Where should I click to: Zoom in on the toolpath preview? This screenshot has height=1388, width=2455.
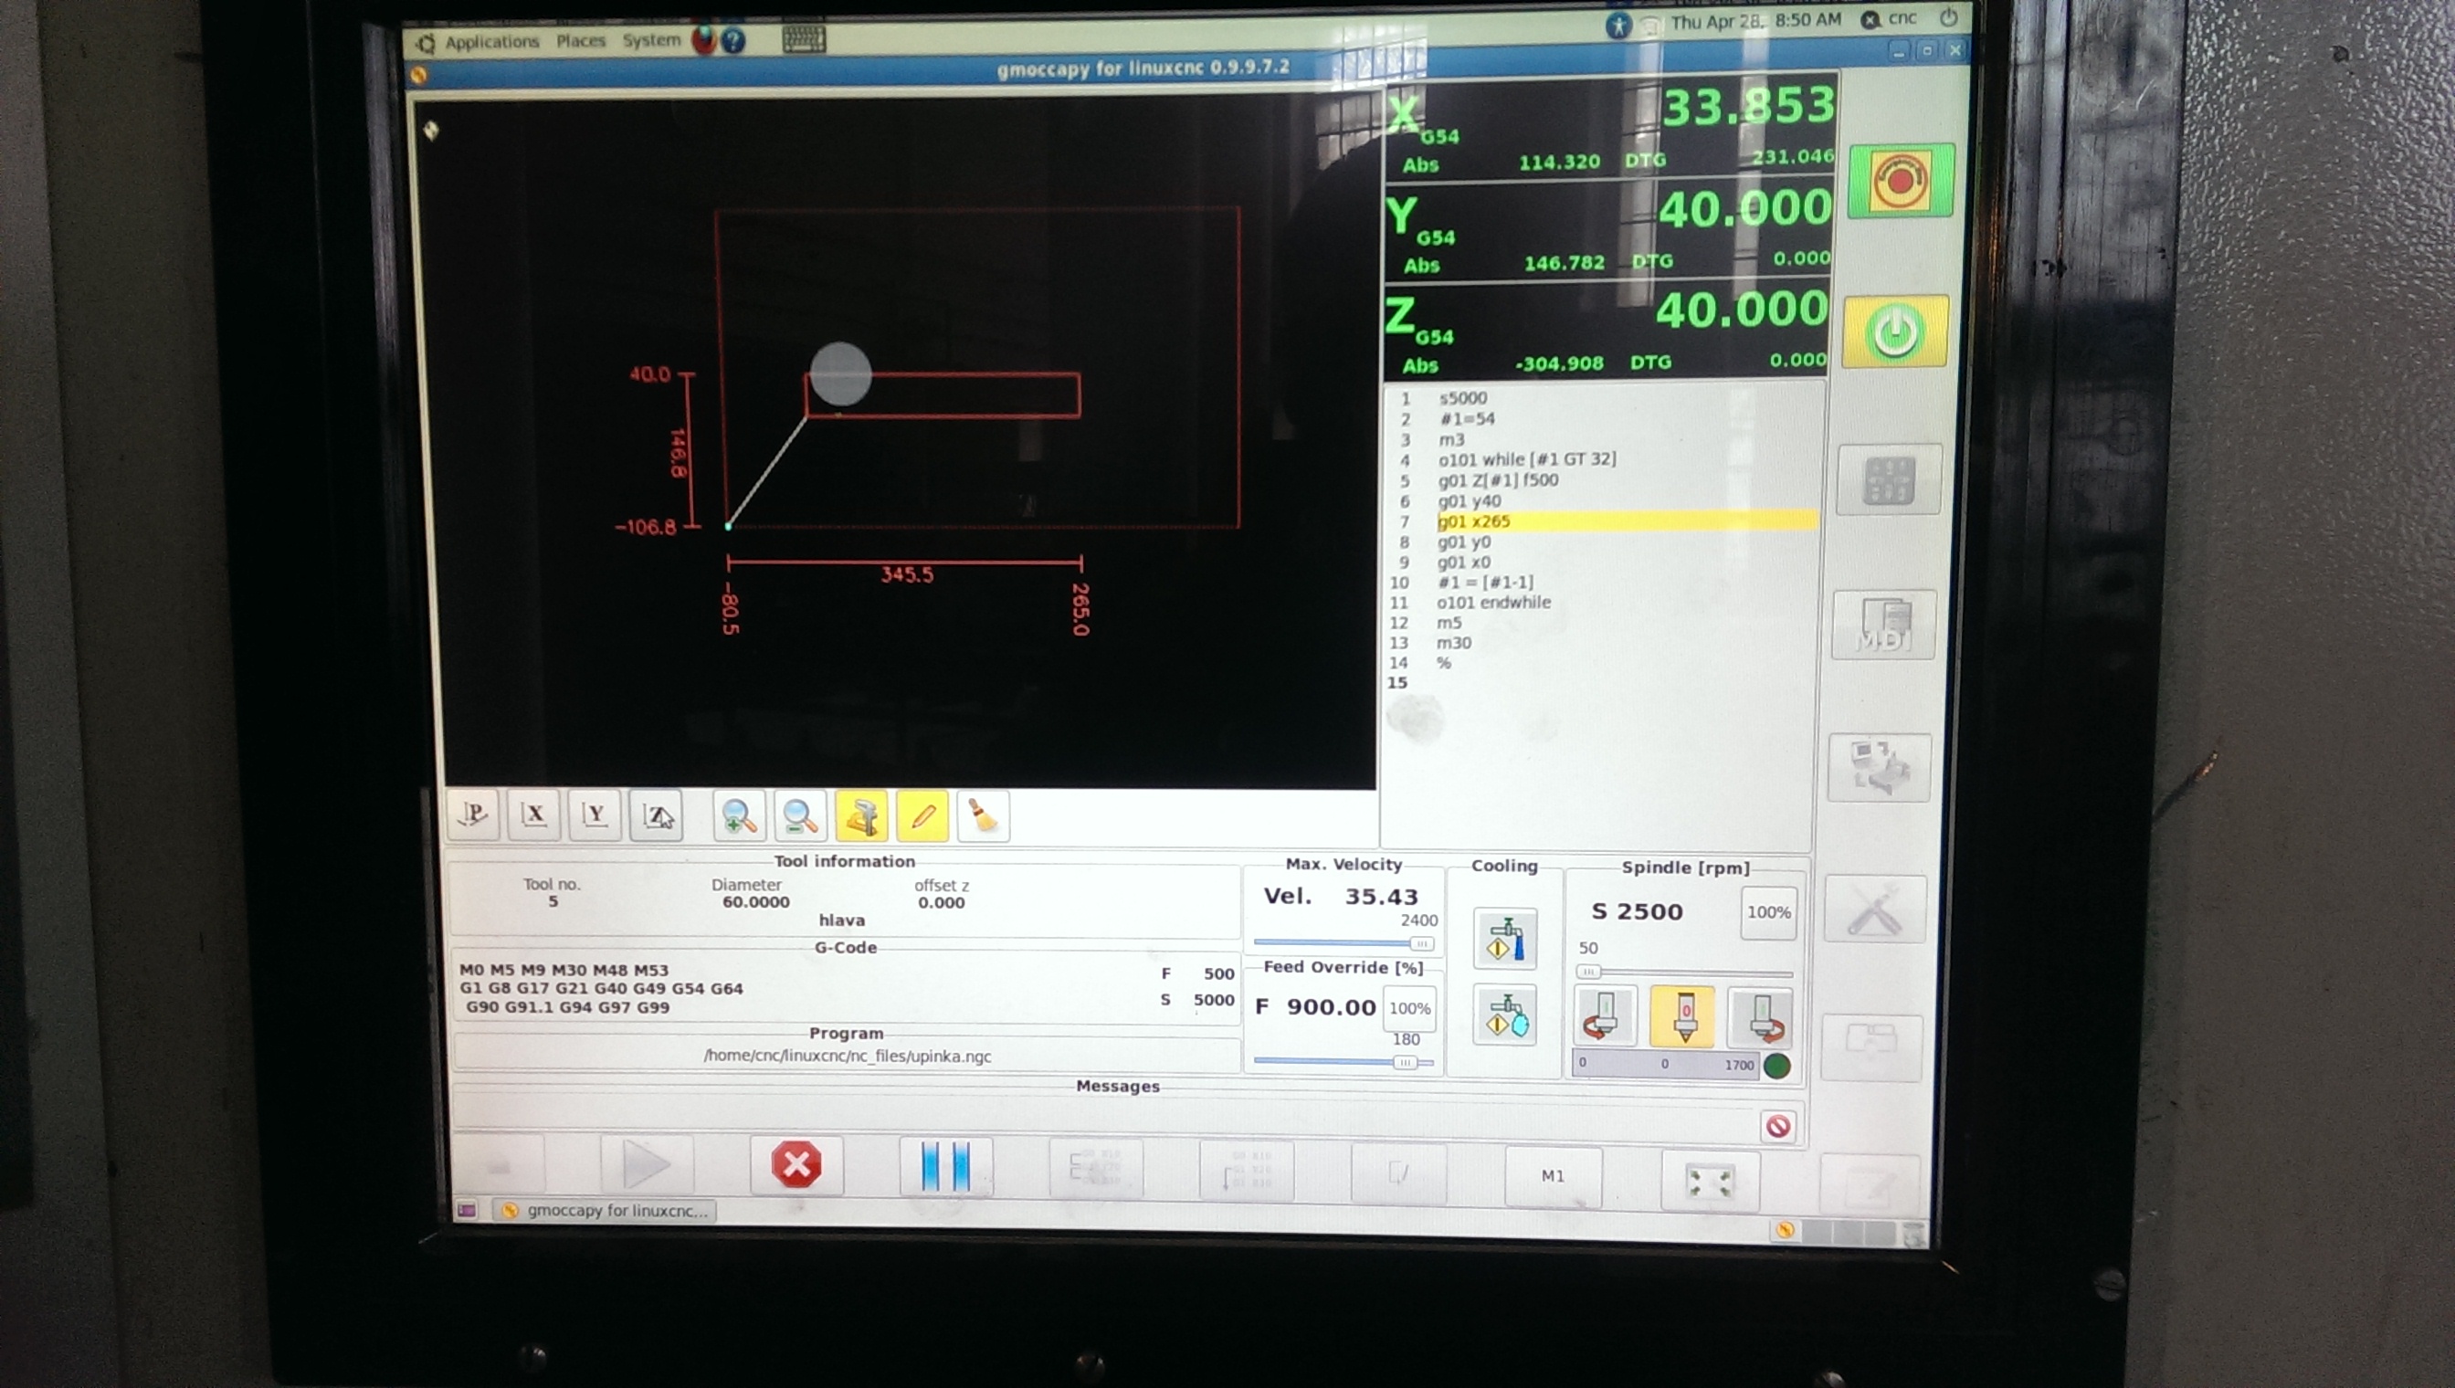(x=739, y=817)
